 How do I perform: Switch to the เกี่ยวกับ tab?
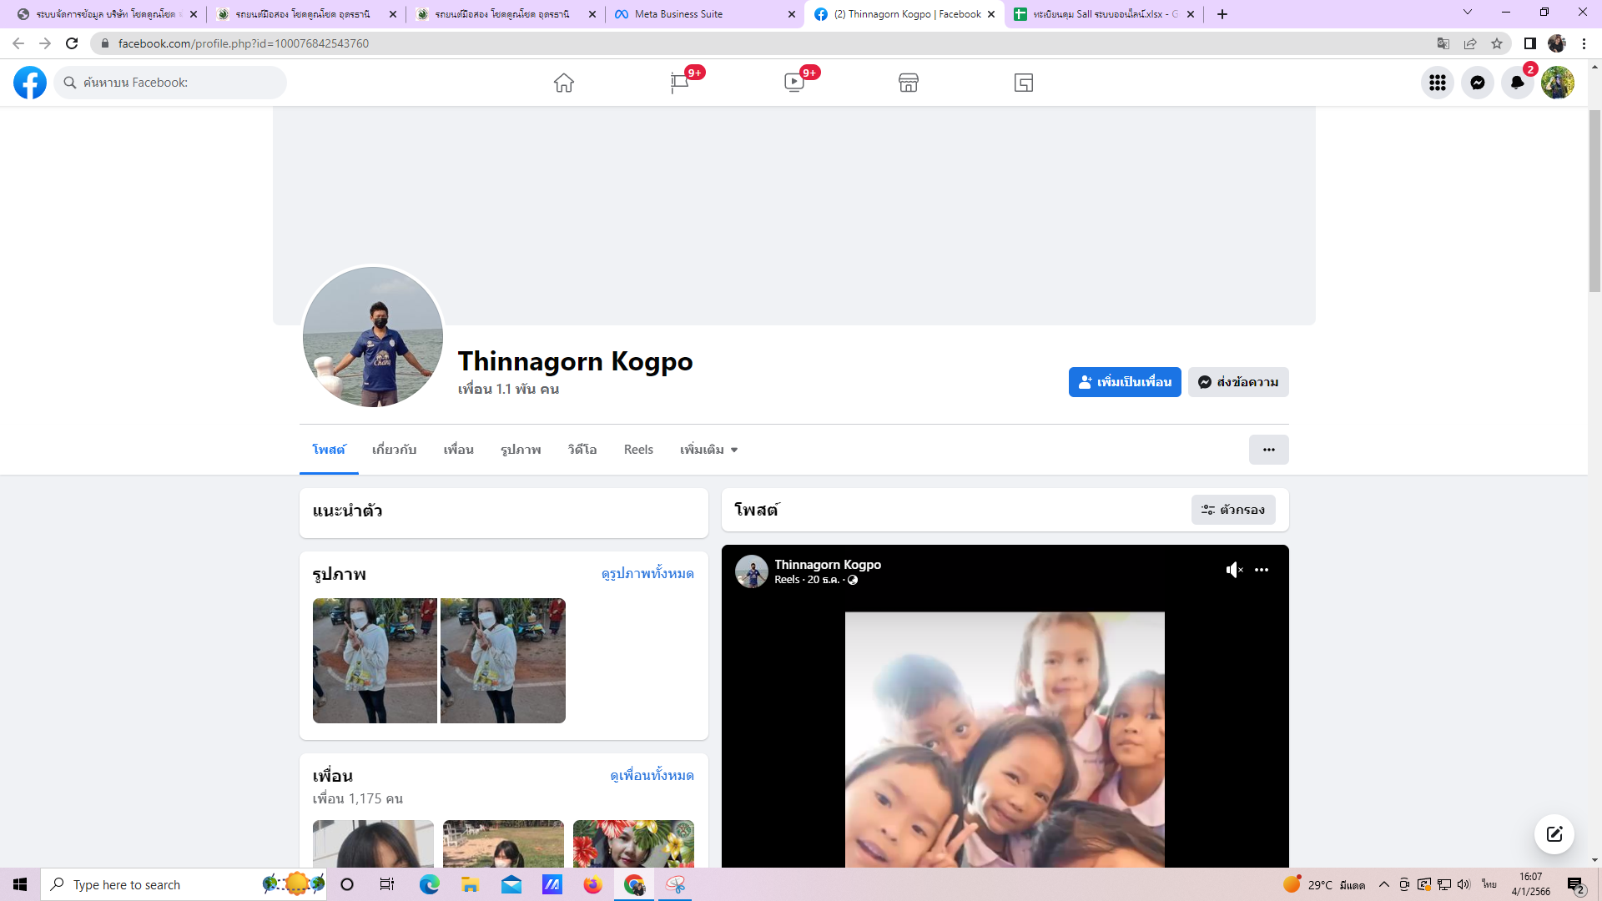394,450
